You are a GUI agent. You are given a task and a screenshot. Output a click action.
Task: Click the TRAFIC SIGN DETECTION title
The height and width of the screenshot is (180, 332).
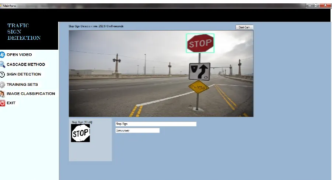(24, 32)
